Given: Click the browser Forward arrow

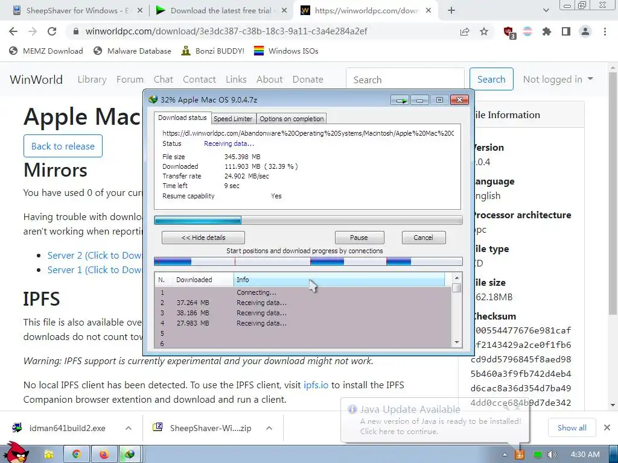Looking at the screenshot, I should [x=33, y=31].
